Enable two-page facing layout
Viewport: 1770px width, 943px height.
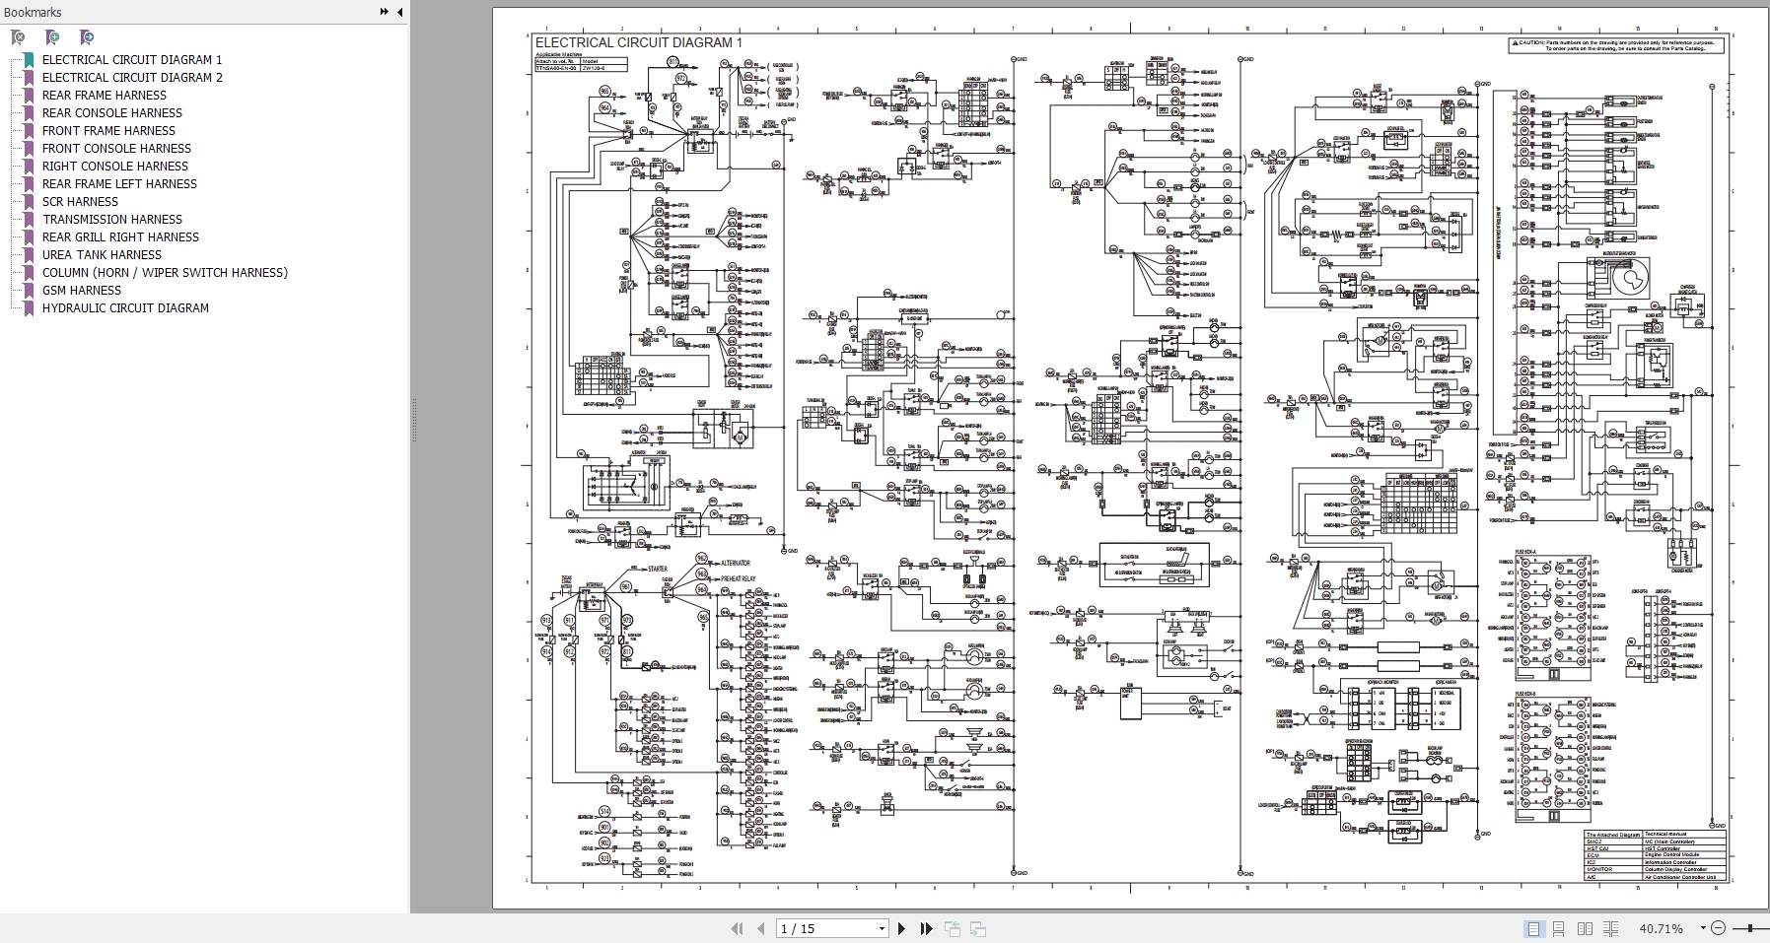point(1585,928)
